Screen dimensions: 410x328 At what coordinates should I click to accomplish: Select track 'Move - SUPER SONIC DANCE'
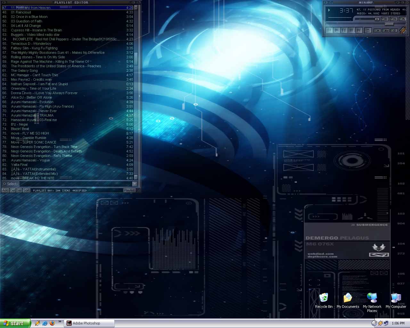point(68,142)
